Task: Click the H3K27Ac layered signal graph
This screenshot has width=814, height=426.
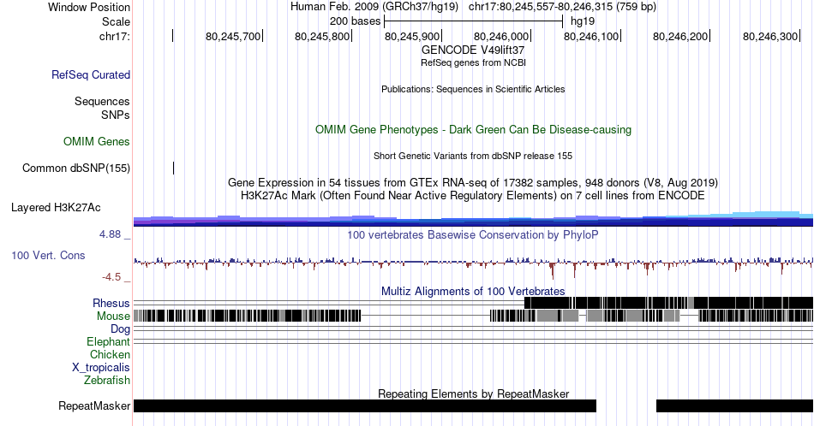Action: pos(473,219)
